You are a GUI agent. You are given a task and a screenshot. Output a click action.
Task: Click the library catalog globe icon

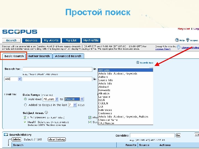coord(179,47)
